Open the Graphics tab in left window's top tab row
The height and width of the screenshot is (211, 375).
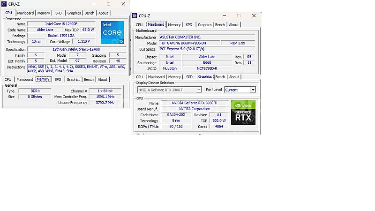(x=74, y=13)
